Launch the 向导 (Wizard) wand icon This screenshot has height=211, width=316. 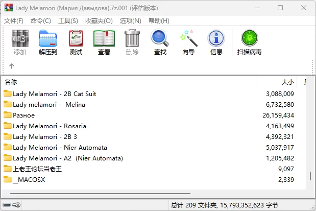[188, 42]
